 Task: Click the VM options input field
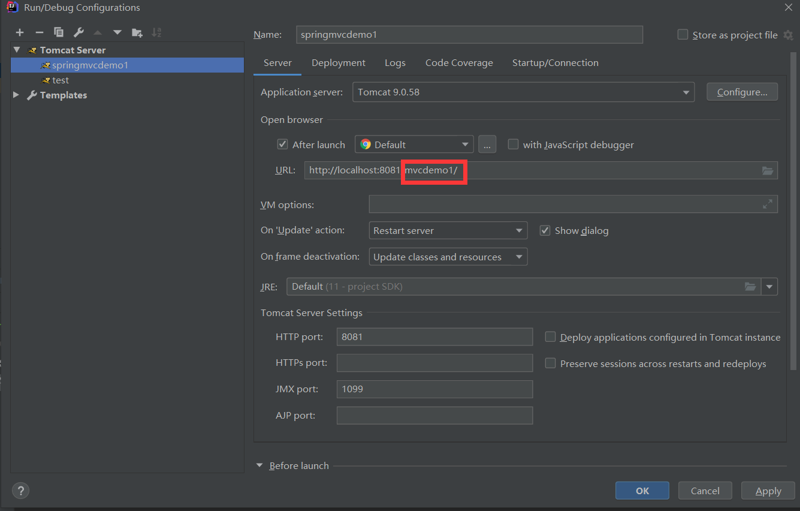pos(573,205)
